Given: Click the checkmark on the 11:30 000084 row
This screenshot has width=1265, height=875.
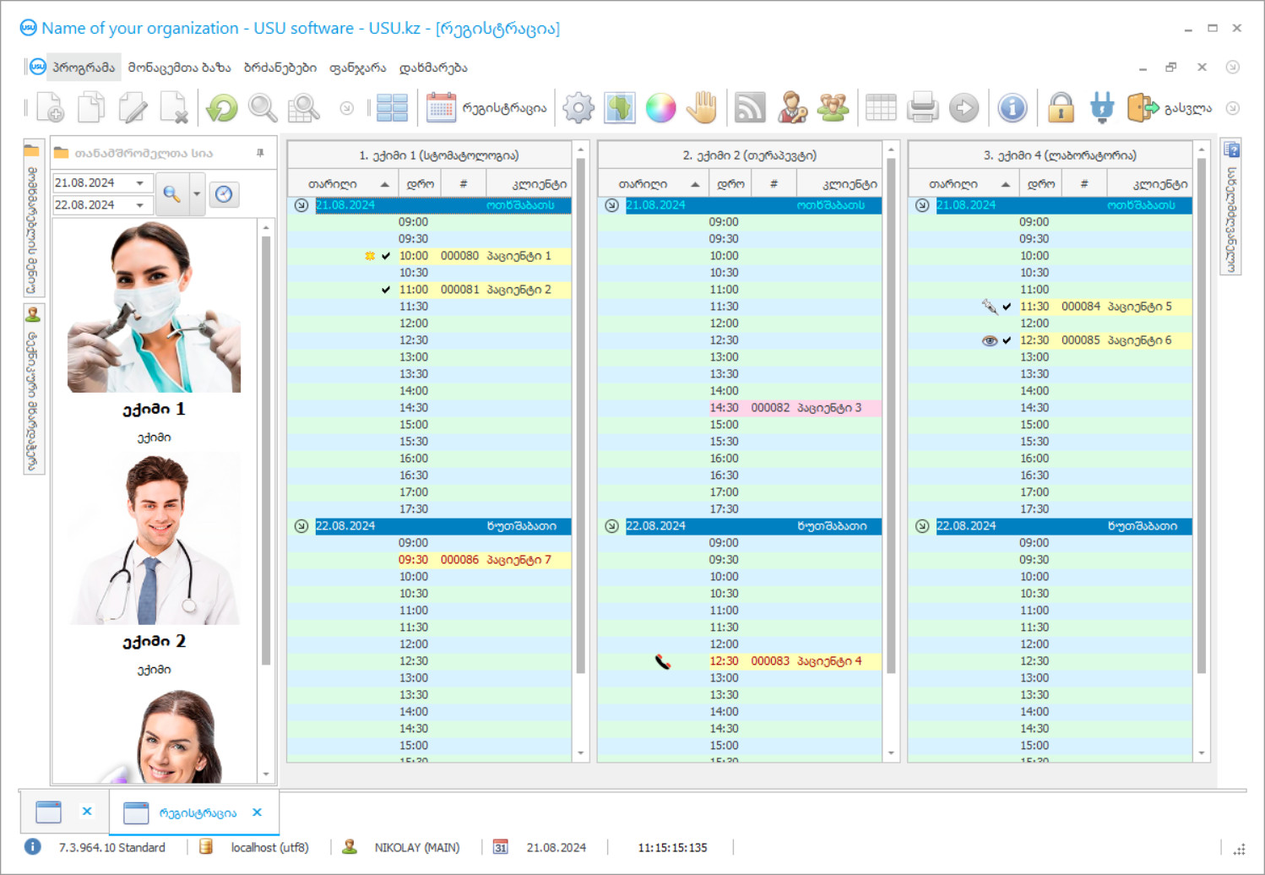Looking at the screenshot, I should click(1007, 307).
